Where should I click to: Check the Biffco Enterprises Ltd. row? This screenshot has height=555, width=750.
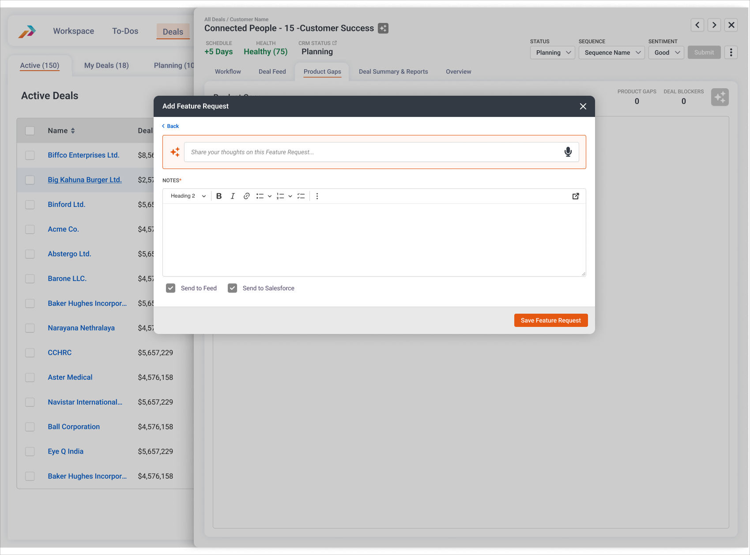30,156
